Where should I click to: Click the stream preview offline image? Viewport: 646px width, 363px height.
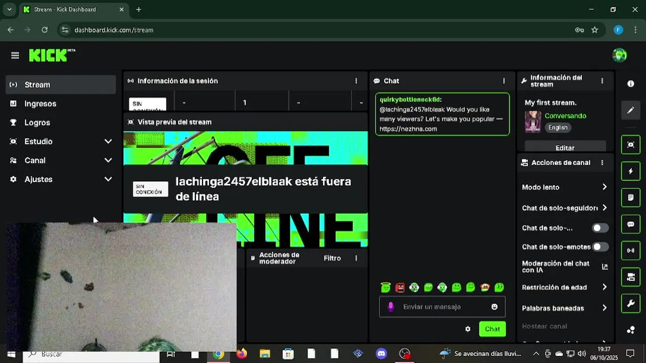coord(245,190)
